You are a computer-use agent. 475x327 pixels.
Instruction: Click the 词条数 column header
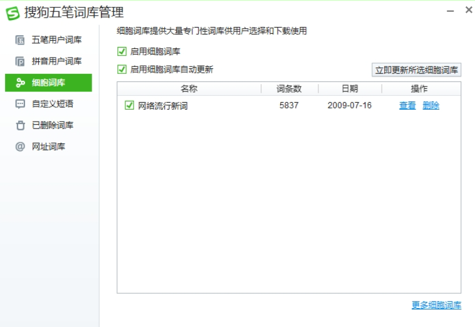point(289,89)
